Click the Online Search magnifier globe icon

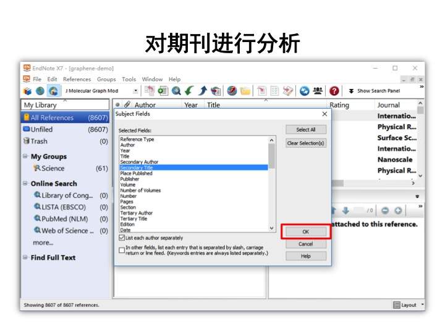[x=176, y=91]
